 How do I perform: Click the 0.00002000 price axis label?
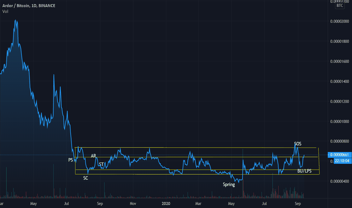click(340, 21)
